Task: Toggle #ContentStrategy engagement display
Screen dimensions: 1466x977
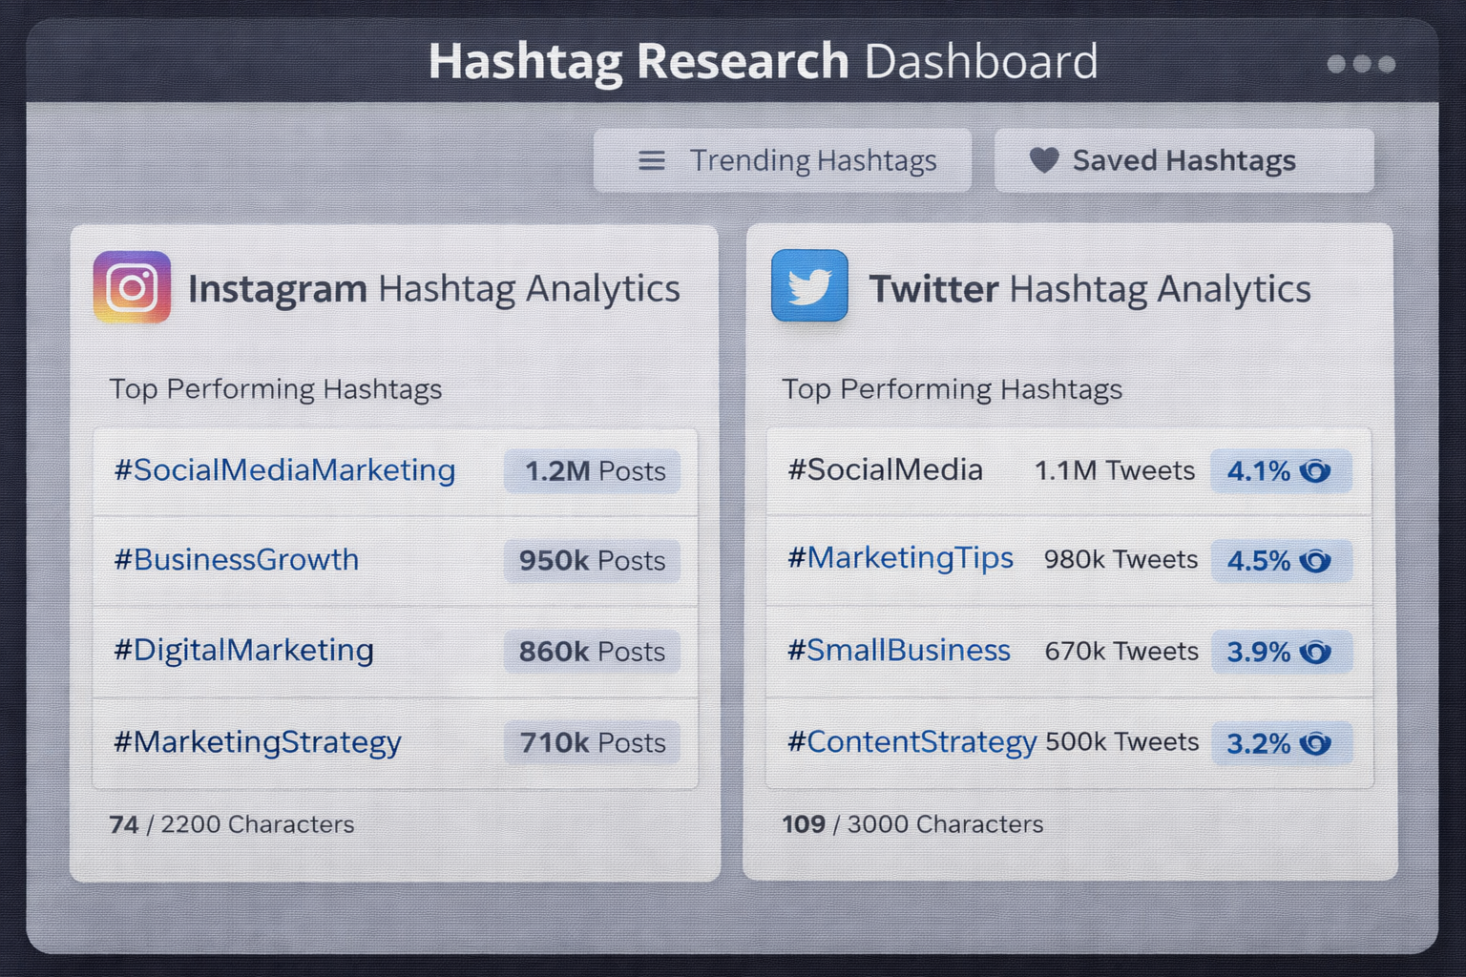Action: point(1316,743)
